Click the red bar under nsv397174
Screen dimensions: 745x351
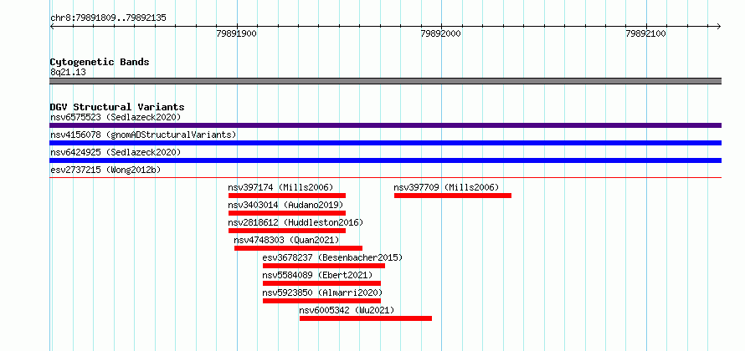287,196
